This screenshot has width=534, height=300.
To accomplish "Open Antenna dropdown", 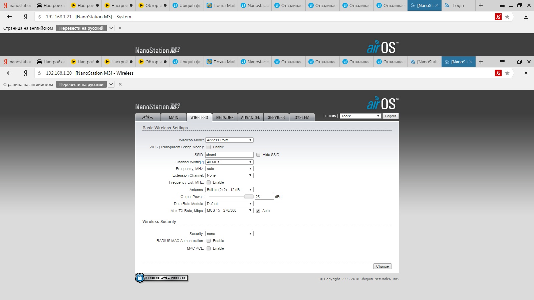I will point(229,190).
